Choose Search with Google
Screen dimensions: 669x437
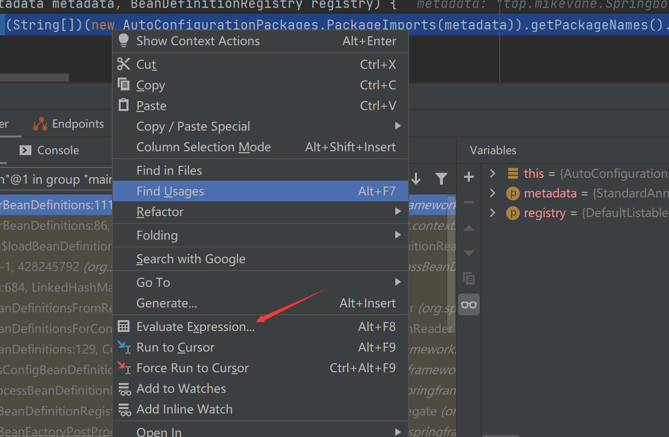[x=260, y=259]
